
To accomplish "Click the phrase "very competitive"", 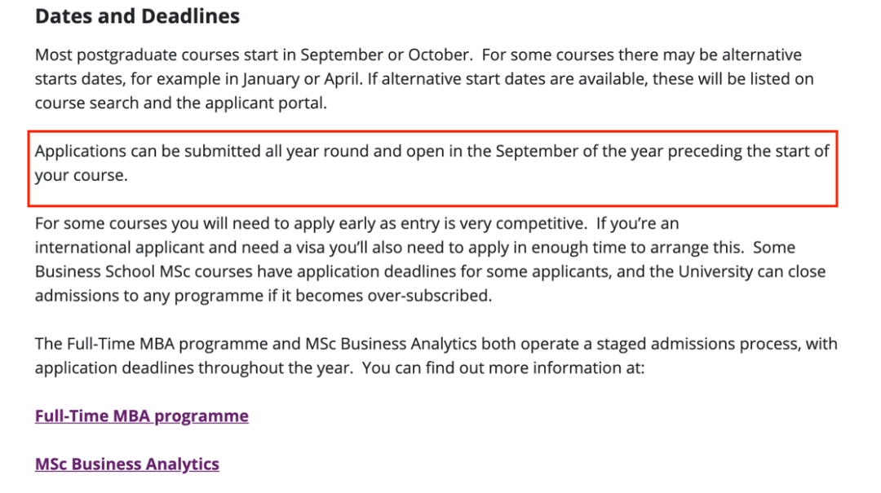I will tap(523, 223).
